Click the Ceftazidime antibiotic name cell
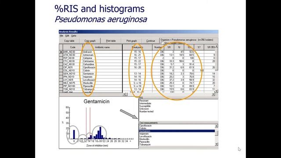The image size is (281, 158). pyautogui.click(x=102, y=65)
